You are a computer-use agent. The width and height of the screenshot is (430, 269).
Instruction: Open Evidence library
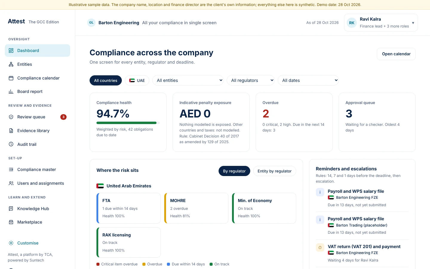pos(37,131)
